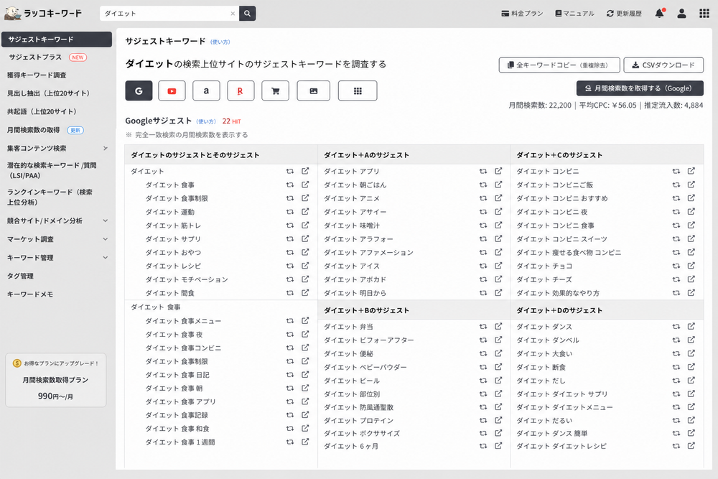The height and width of the screenshot is (479, 718).
Task: Open external link for ダイエット チョコ
Action: click(x=691, y=266)
